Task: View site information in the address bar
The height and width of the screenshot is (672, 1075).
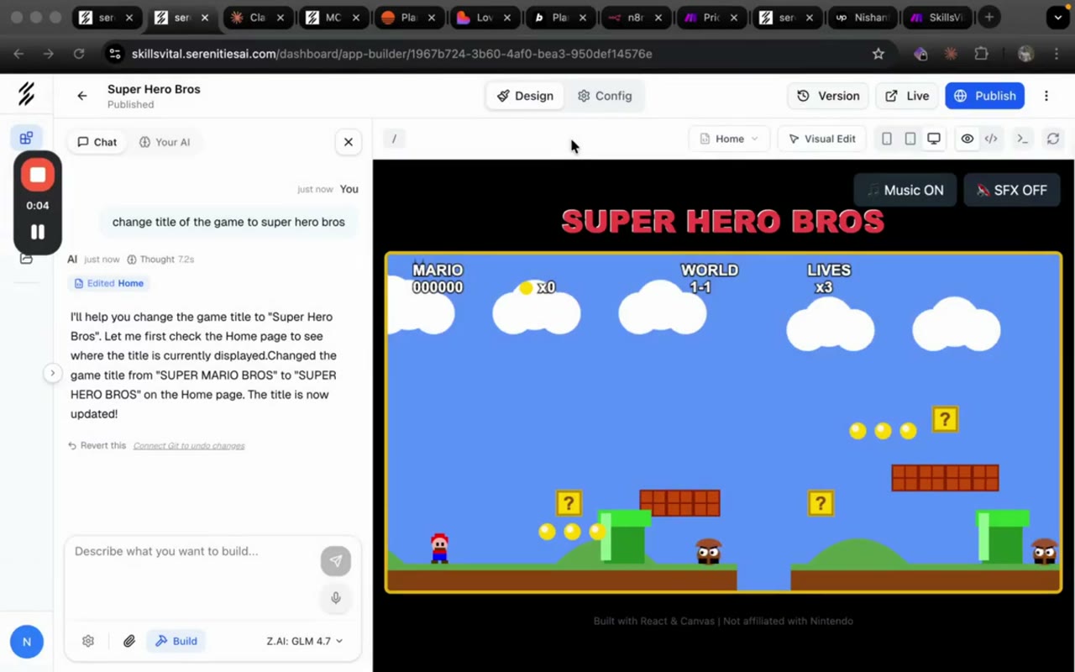Action: (115, 54)
